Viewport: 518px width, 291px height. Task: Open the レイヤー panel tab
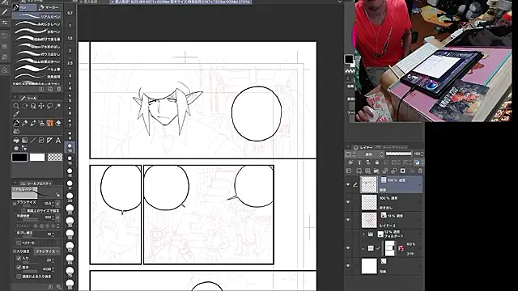[363, 147]
